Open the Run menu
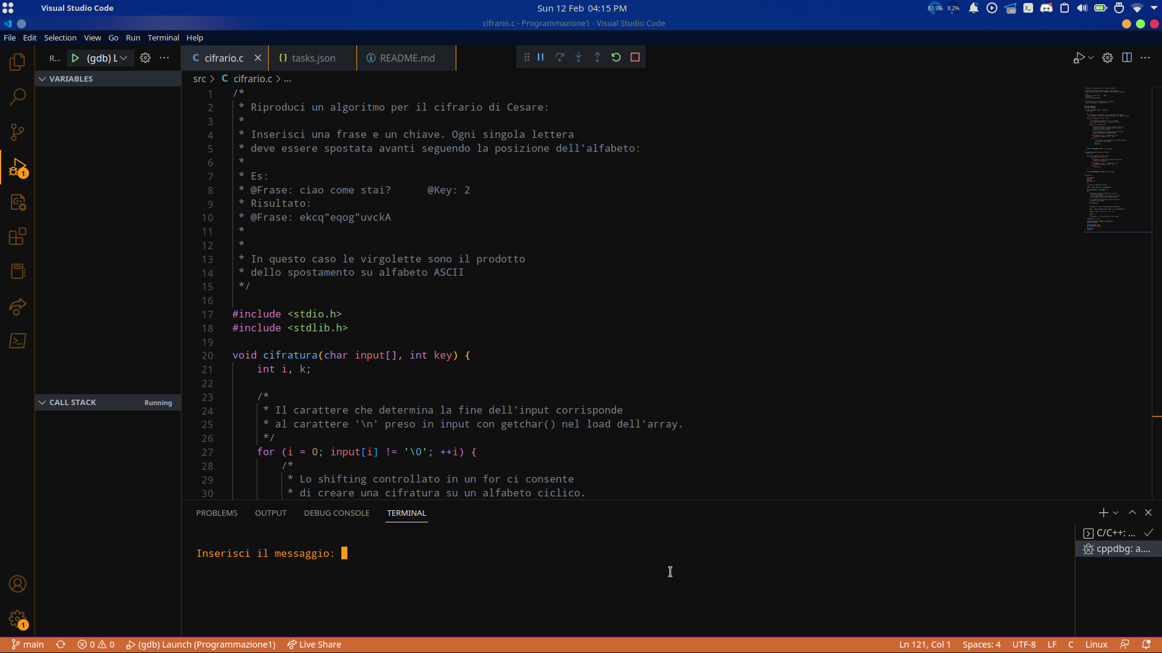1162x653 pixels. coord(133,37)
